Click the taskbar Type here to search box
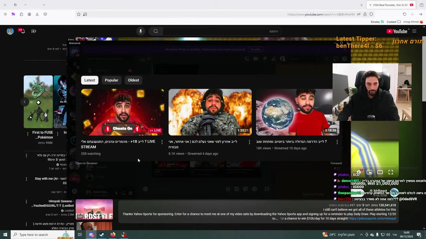 coord(43,235)
